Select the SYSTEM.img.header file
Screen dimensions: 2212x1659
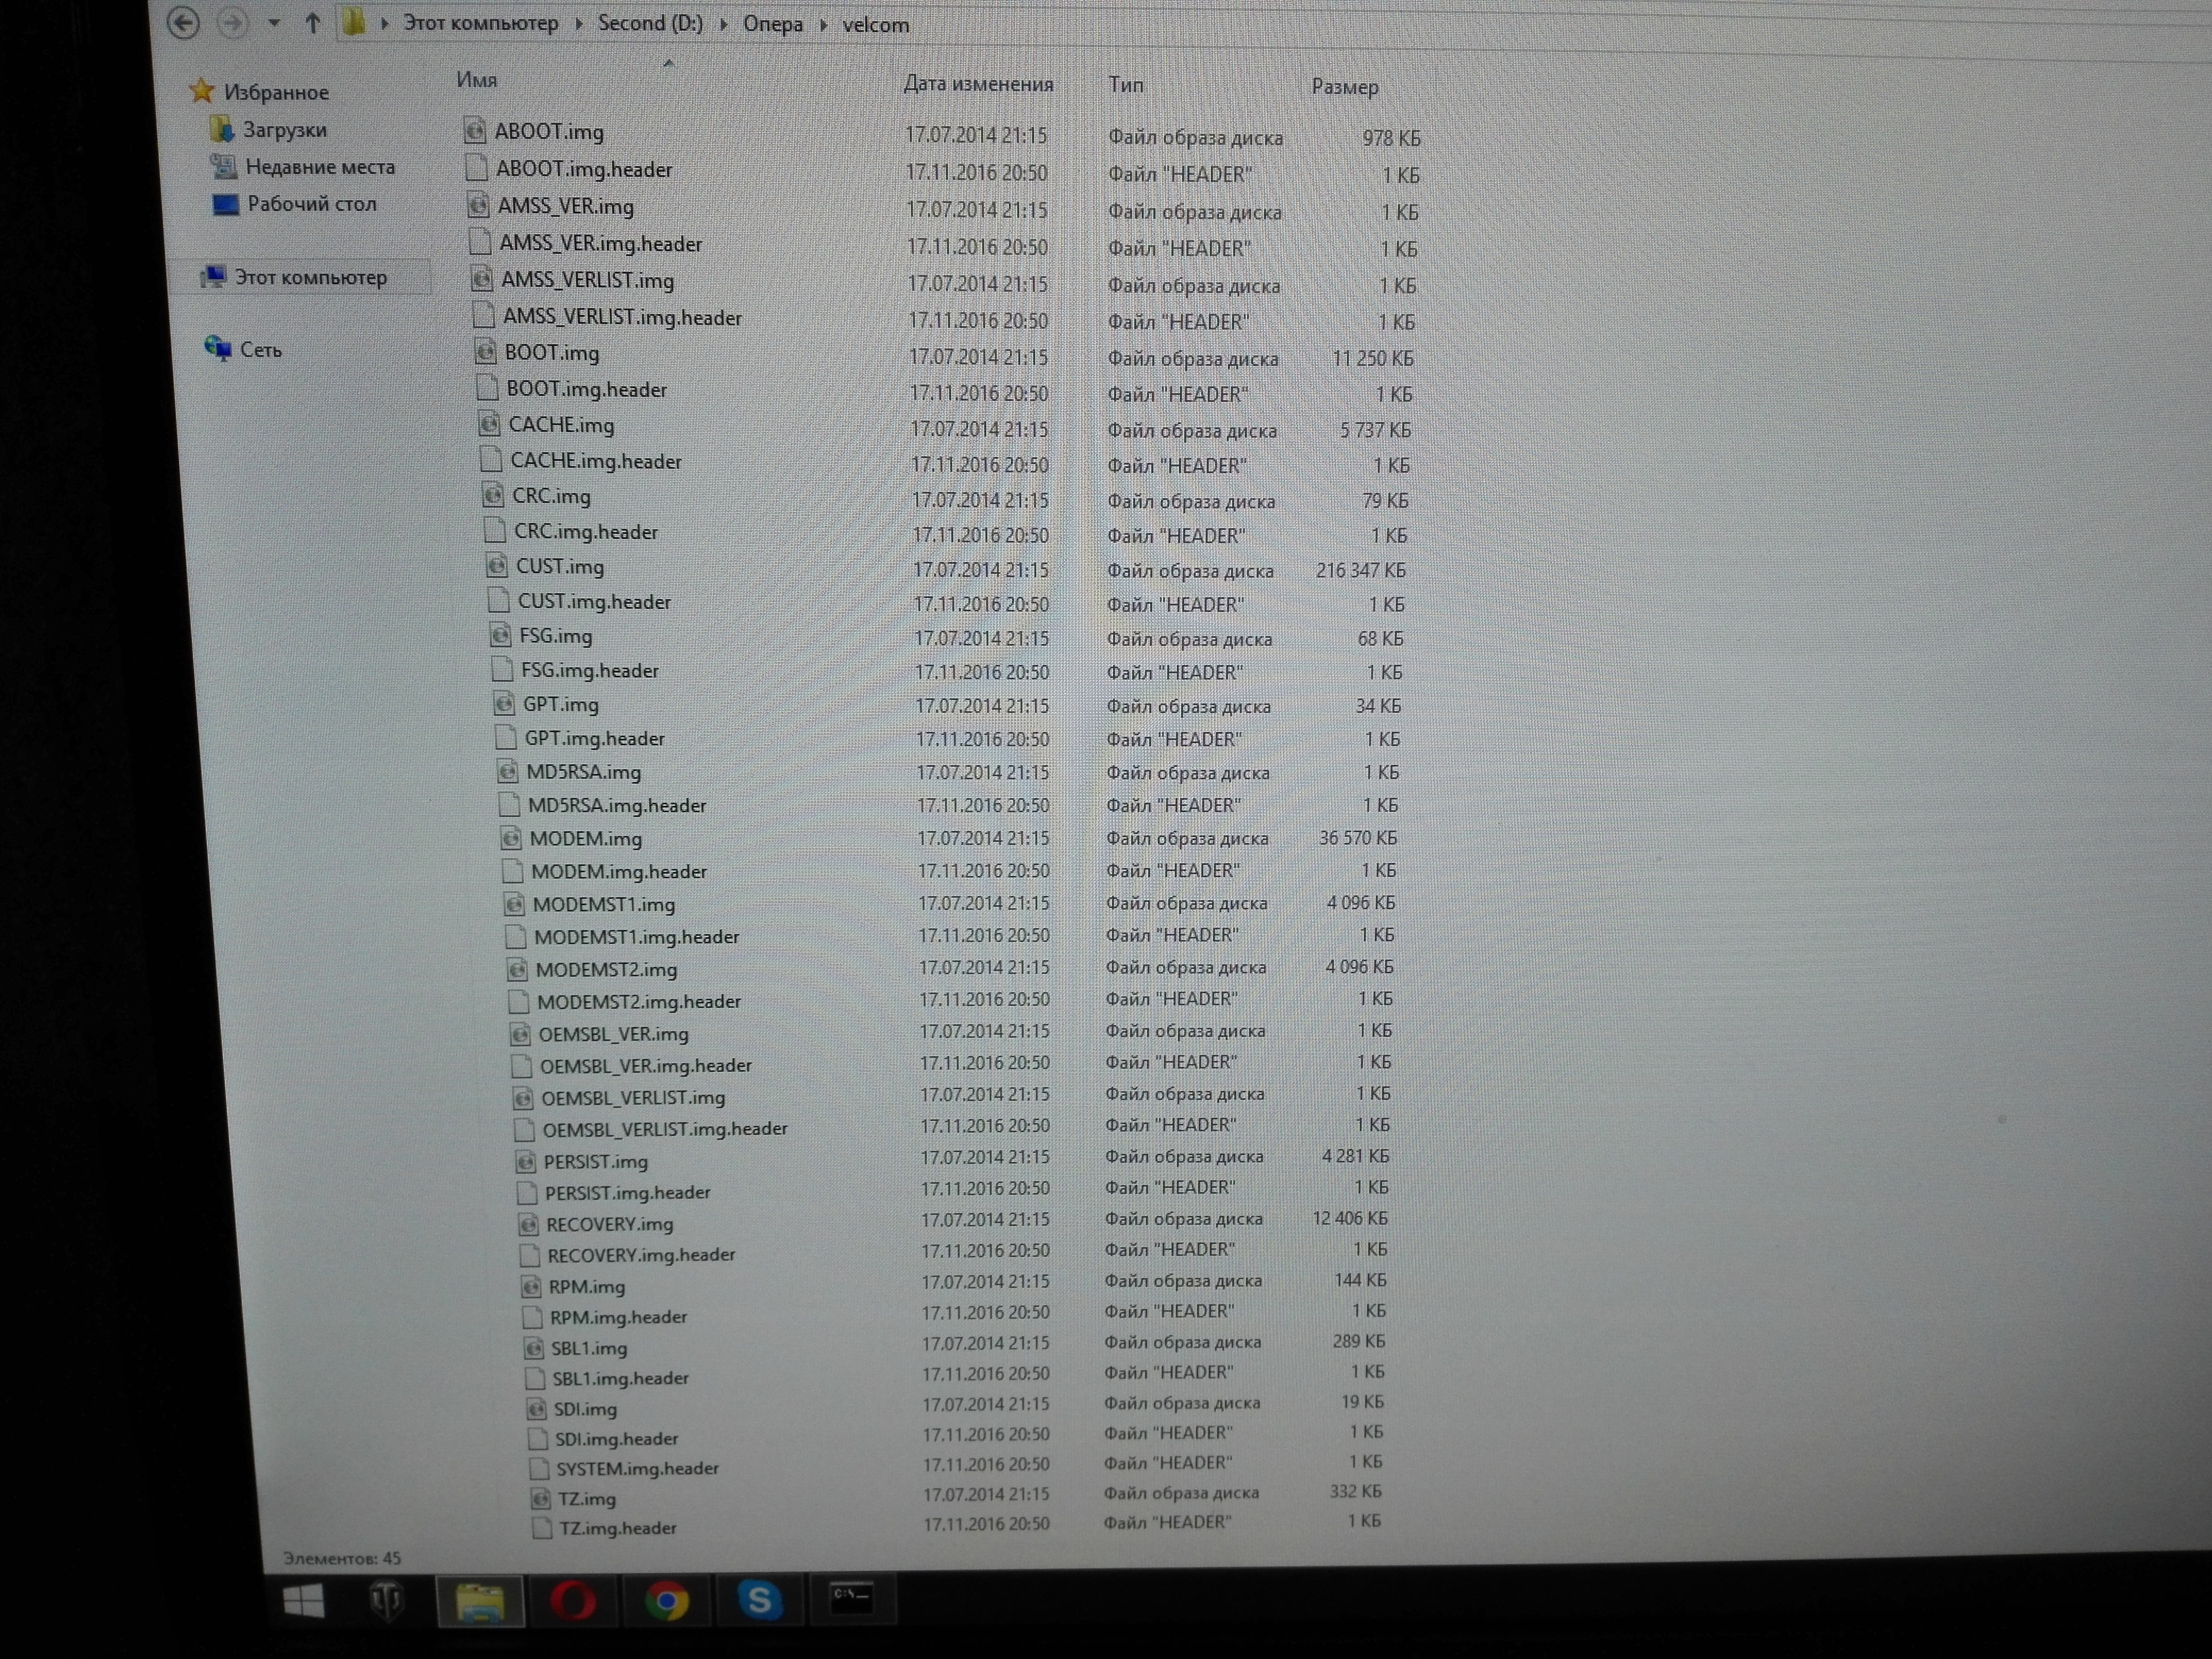(x=637, y=1468)
